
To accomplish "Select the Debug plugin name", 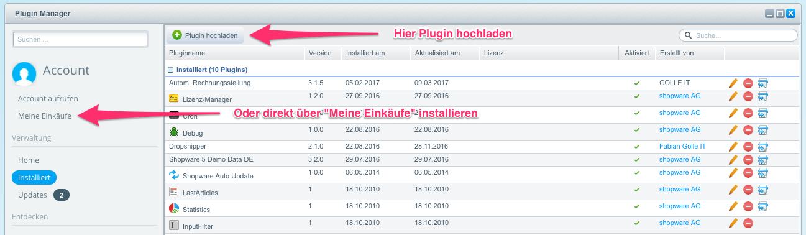I will (x=193, y=133).
